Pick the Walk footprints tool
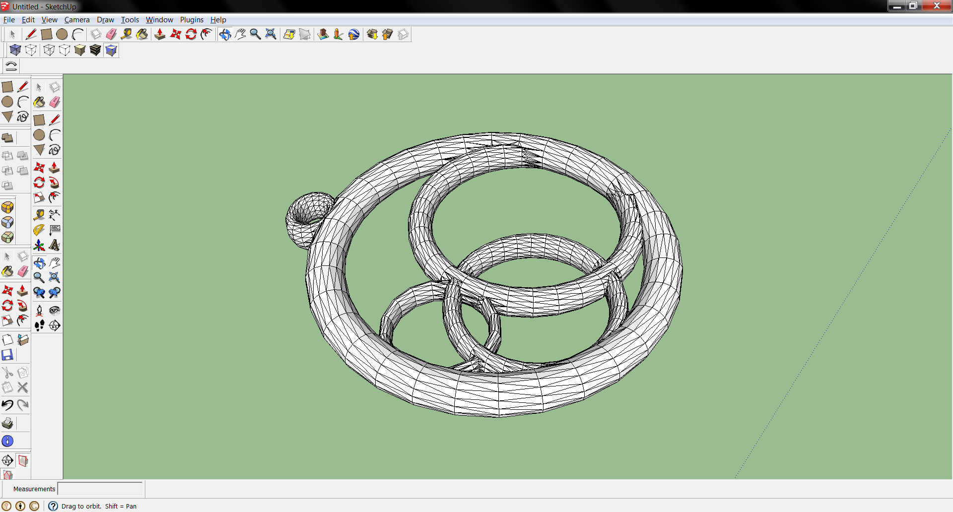The image size is (953, 512). click(39, 325)
